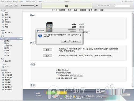Switch to 音乐 device tab

coord(69,10)
